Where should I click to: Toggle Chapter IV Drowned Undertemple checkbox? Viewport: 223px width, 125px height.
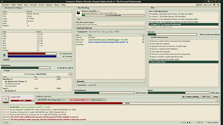pyautogui.click(x=150, y=24)
